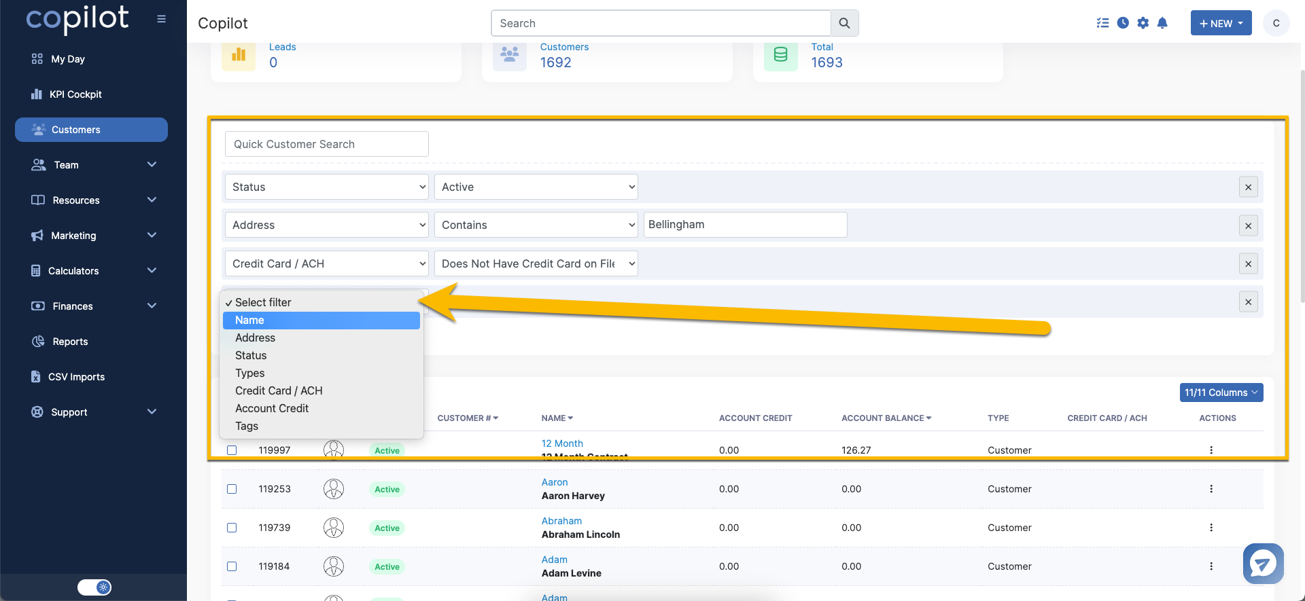Go to the Customers section

point(91,130)
